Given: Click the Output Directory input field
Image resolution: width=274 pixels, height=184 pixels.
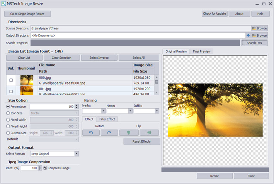Looking at the screenshot, I should (x=138, y=36).
